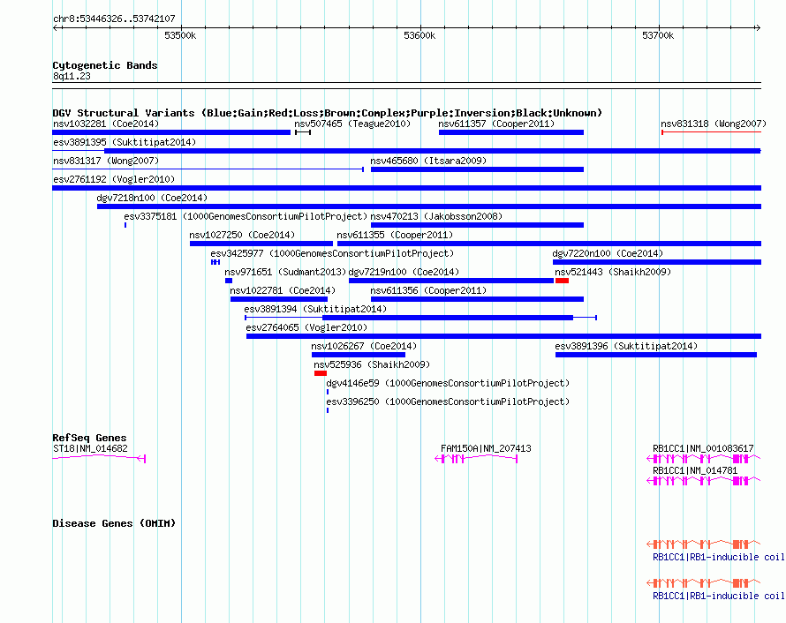Click the small esv3425977 variant glyph
The width and height of the screenshot is (786, 623).
coord(215,262)
